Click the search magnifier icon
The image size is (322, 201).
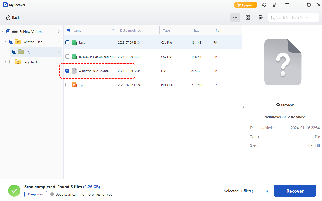pyautogui.click(x=273, y=17)
